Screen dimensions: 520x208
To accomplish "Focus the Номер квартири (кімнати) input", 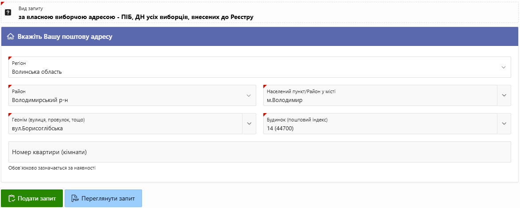I will tap(259, 152).
